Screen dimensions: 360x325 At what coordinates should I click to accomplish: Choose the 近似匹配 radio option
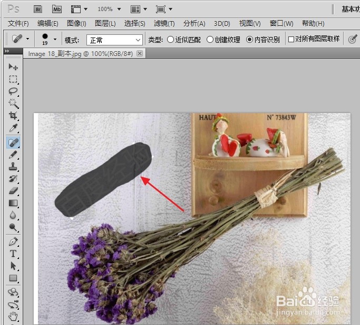(x=184, y=40)
